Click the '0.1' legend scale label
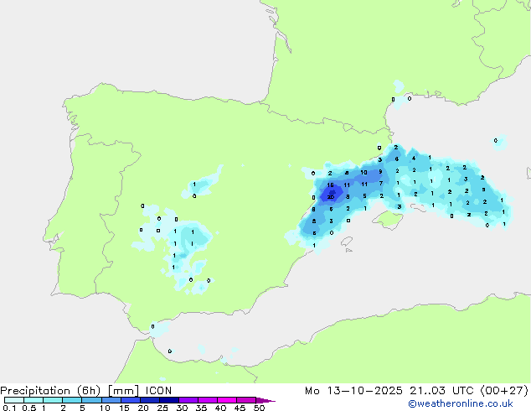 [9, 408]
